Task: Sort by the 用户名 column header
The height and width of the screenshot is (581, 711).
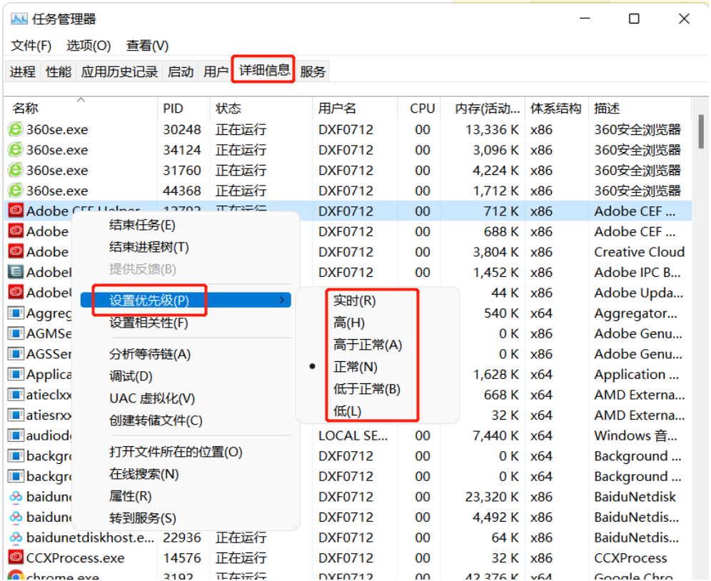Action: 355,108
